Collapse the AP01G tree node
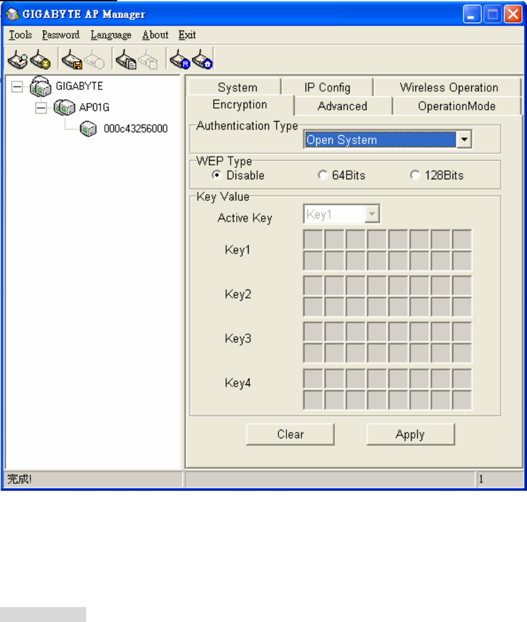 (41, 108)
